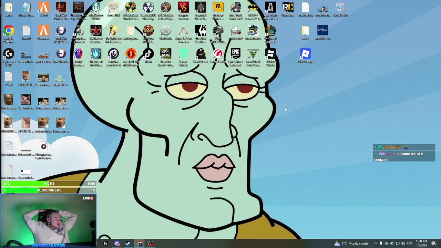Viewport: 441px width, 248px height.
Task: Open RoadCraft desktop shortcut
Action: tap(288, 10)
